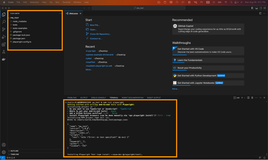
Task: Go forward with navigation arrow
Action: [88, 8]
